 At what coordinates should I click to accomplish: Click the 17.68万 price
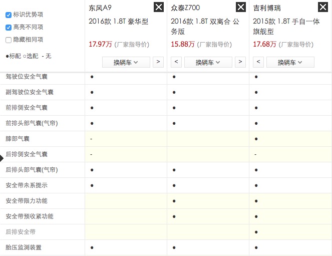tap(265, 44)
